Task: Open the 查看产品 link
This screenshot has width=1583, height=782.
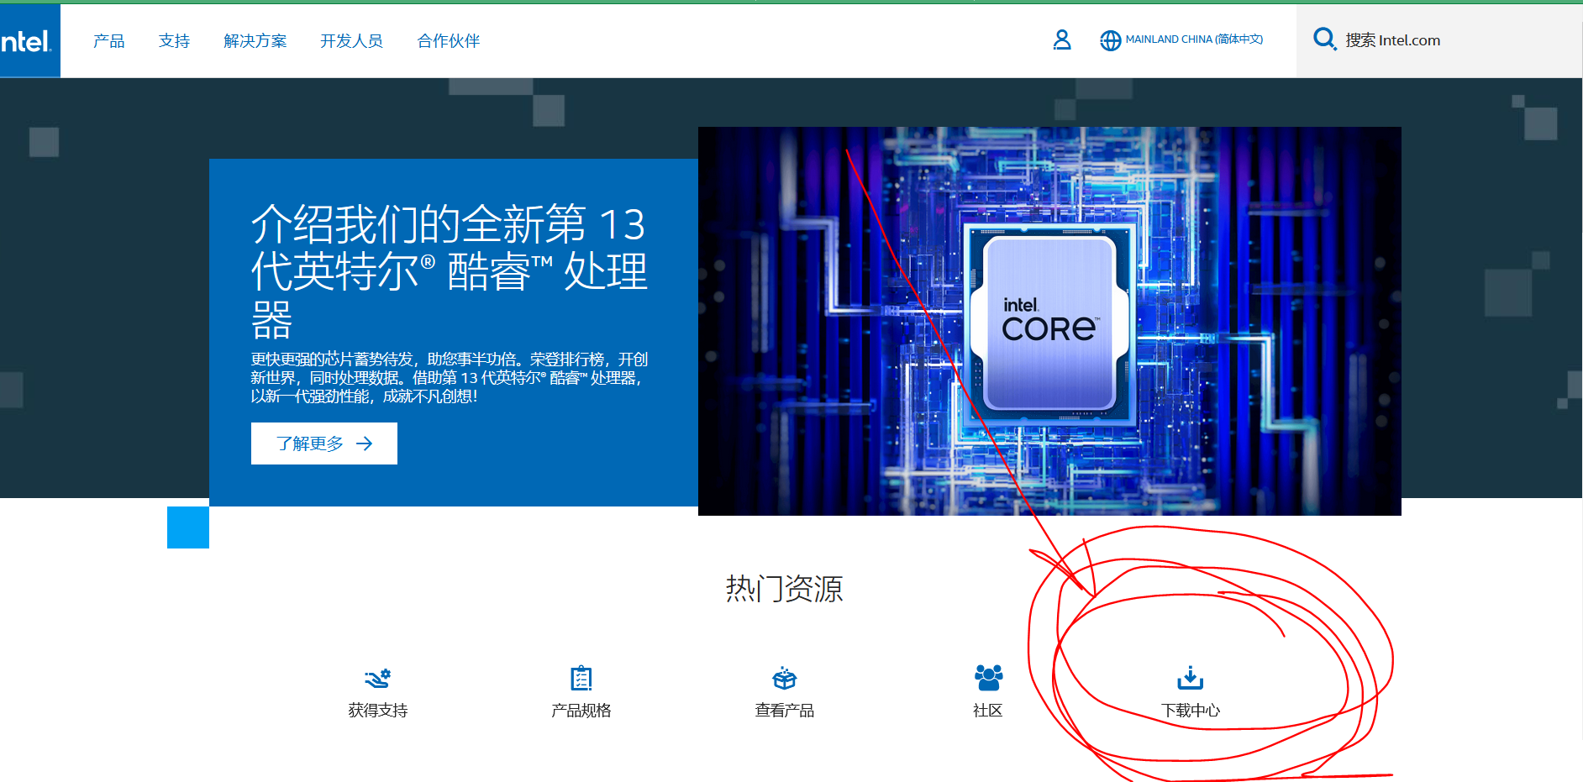Action: 785,711
